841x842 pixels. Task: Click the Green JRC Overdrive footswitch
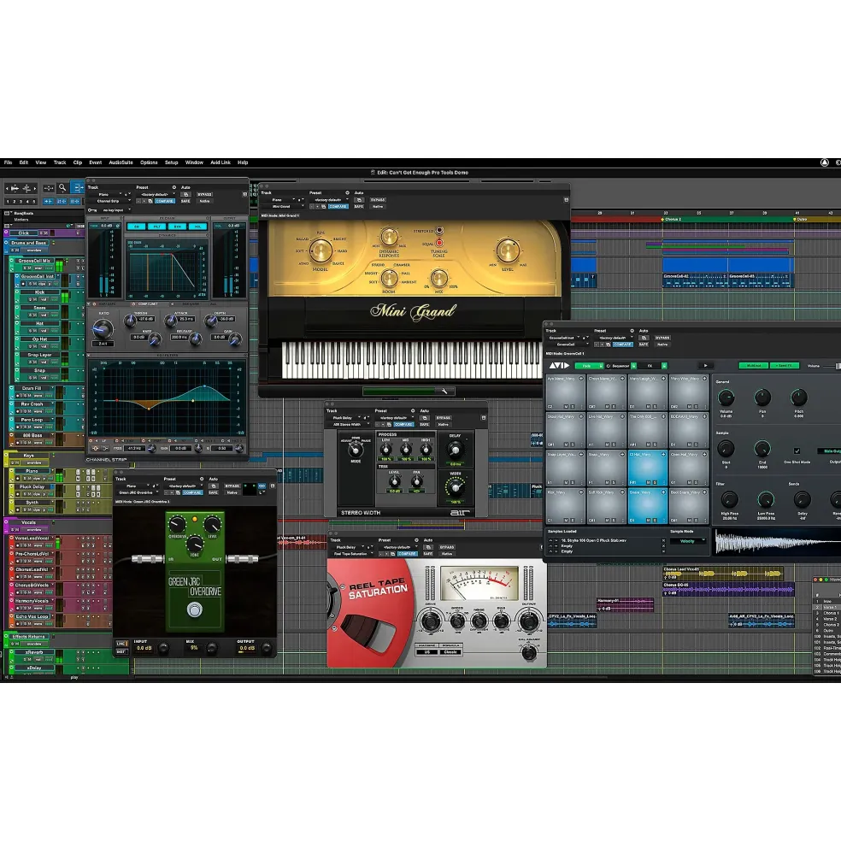coord(194,609)
